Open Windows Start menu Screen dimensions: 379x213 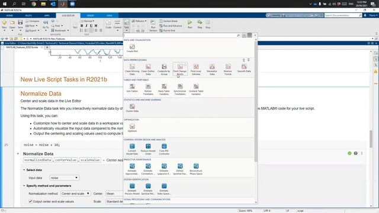(x=5, y=4)
